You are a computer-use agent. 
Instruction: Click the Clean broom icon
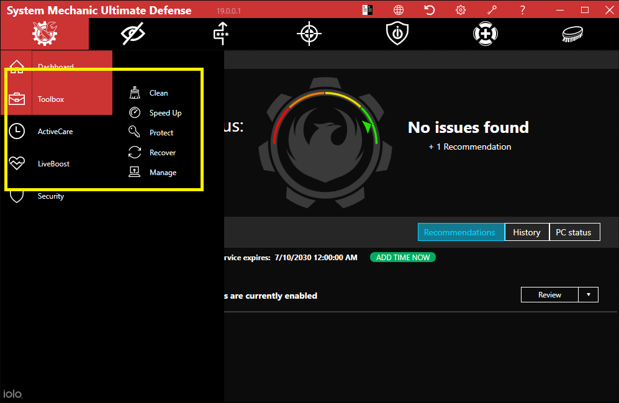[135, 93]
